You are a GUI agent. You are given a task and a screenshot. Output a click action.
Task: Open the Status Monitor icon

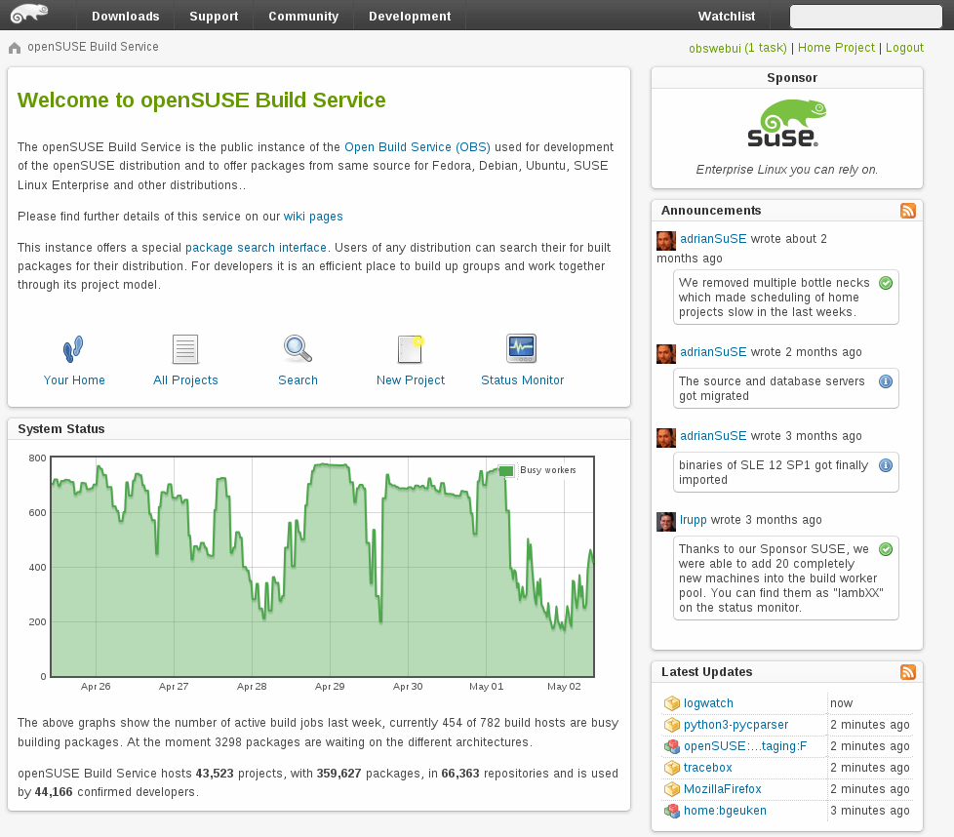point(522,348)
